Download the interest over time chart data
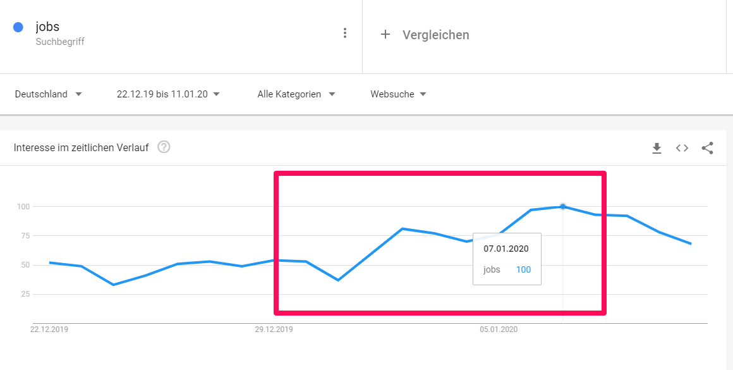The height and width of the screenshot is (370, 733). 657,148
